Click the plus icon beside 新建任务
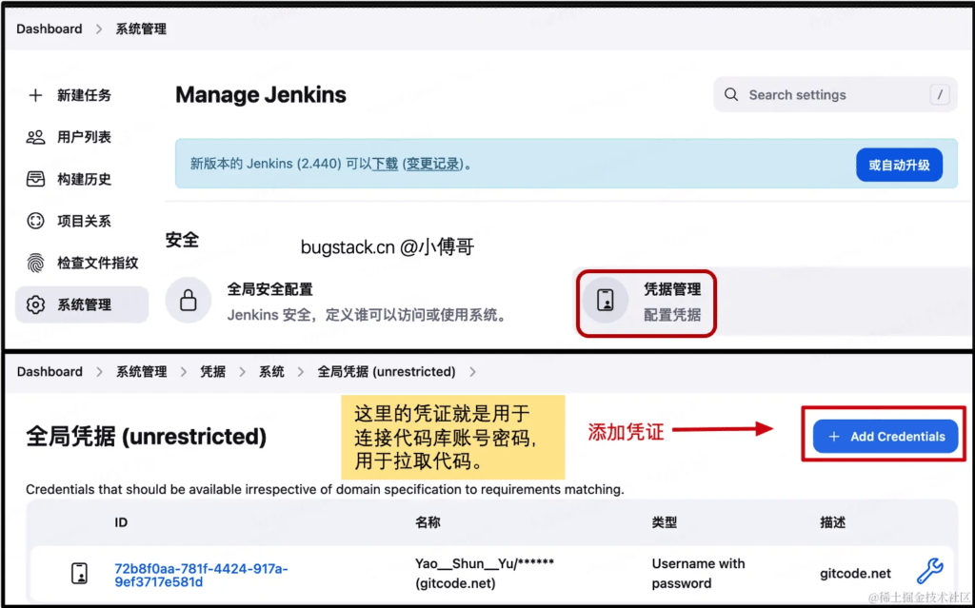This screenshot has height=608, width=975. coord(35,95)
